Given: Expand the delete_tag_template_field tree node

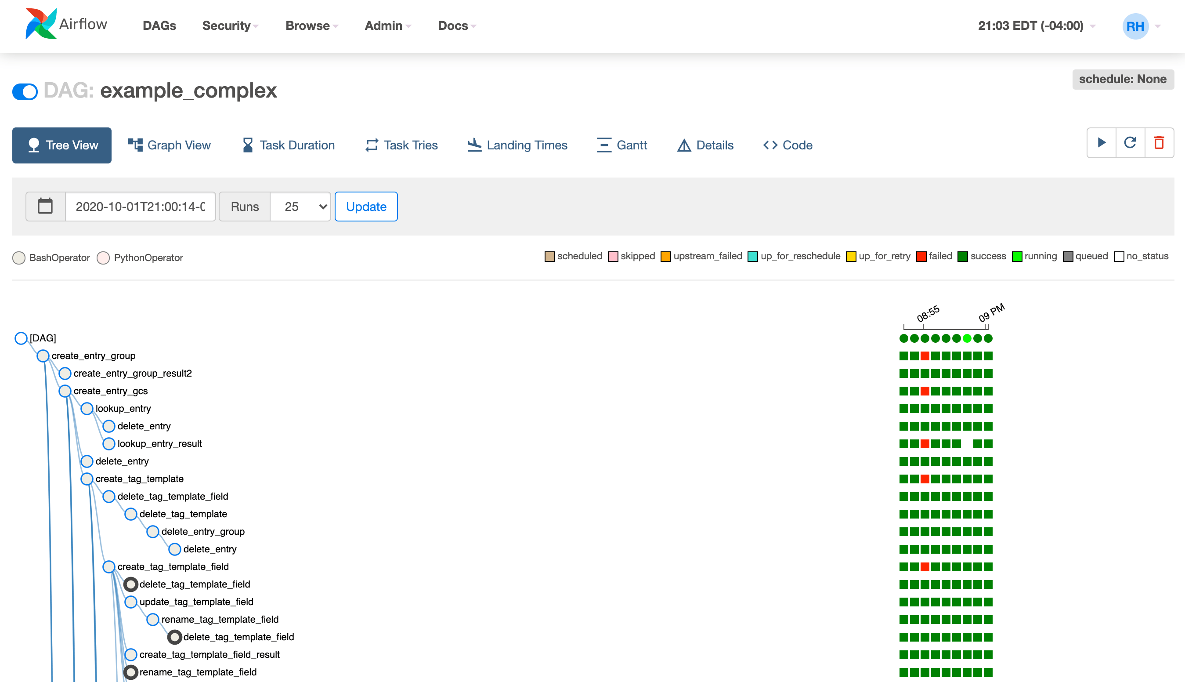Looking at the screenshot, I should click(x=131, y=584).
